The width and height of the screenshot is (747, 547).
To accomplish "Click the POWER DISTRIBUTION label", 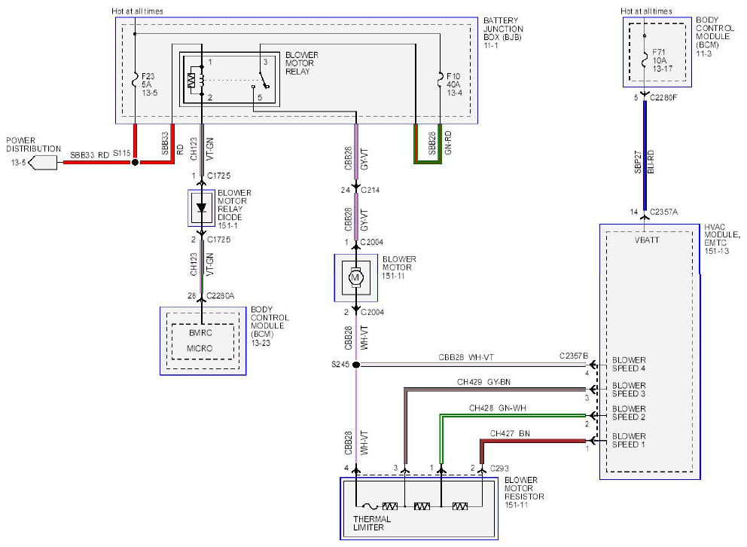I will pos(33,145).
